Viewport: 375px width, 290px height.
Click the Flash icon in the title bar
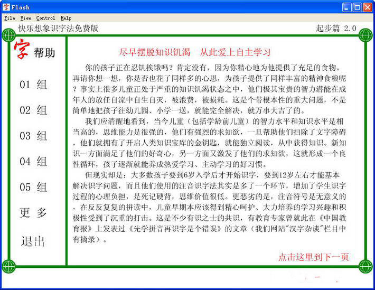6,7
